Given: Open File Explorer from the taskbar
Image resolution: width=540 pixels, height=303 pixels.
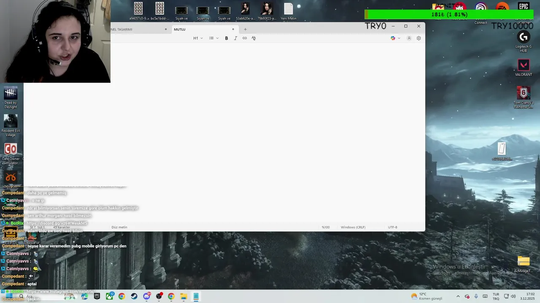Looking at the screenshot, I should point(184,296).
